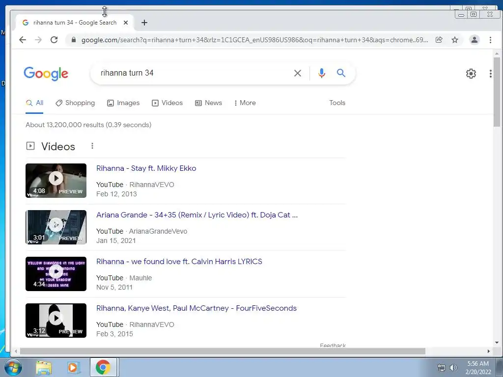Click the Feb 12, 2013 date text
The image size is (503, 377).
pyautogui.click(x=116, y=194)
